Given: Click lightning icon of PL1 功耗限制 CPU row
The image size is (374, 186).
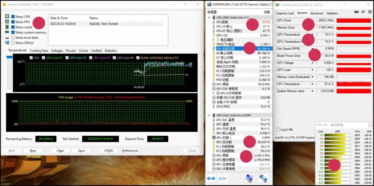Looking at the screenshot, I should [214, 71].
